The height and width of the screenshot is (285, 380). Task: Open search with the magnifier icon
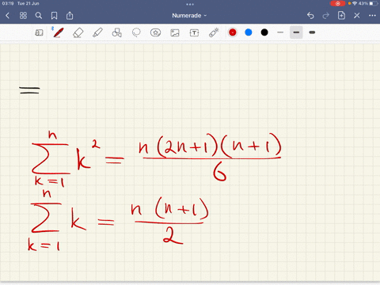coord(39,16)
